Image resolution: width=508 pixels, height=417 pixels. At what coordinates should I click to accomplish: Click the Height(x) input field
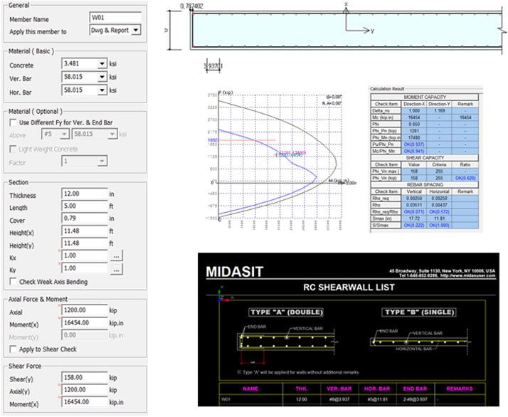[x=84, y=231]
